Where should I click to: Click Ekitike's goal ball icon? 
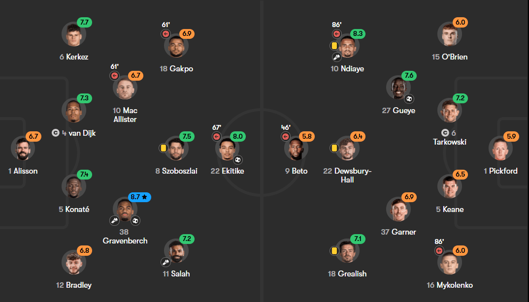(238, 159)
